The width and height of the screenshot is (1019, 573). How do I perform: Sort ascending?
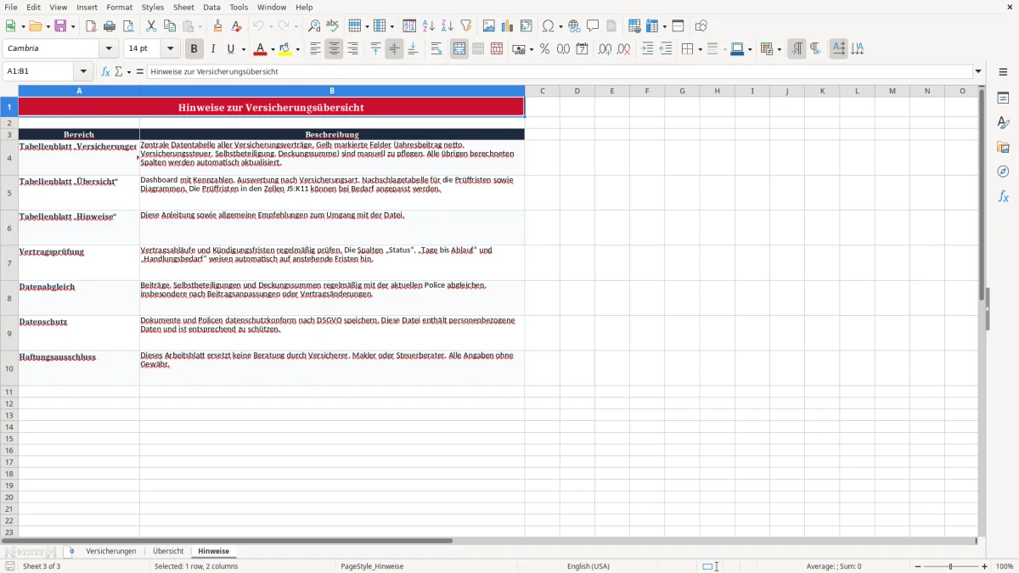428,26
